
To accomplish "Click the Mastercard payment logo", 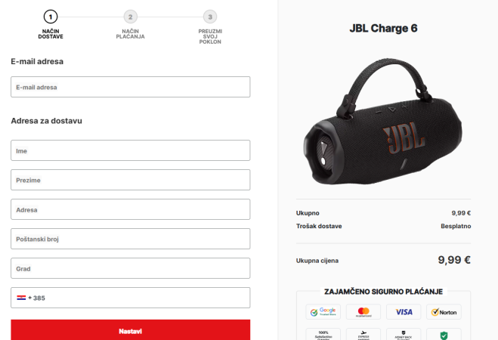I will (363, 312).
